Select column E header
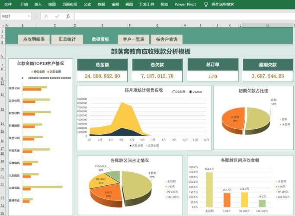Viewport: 295px width, 216px height. coord(103,25)
